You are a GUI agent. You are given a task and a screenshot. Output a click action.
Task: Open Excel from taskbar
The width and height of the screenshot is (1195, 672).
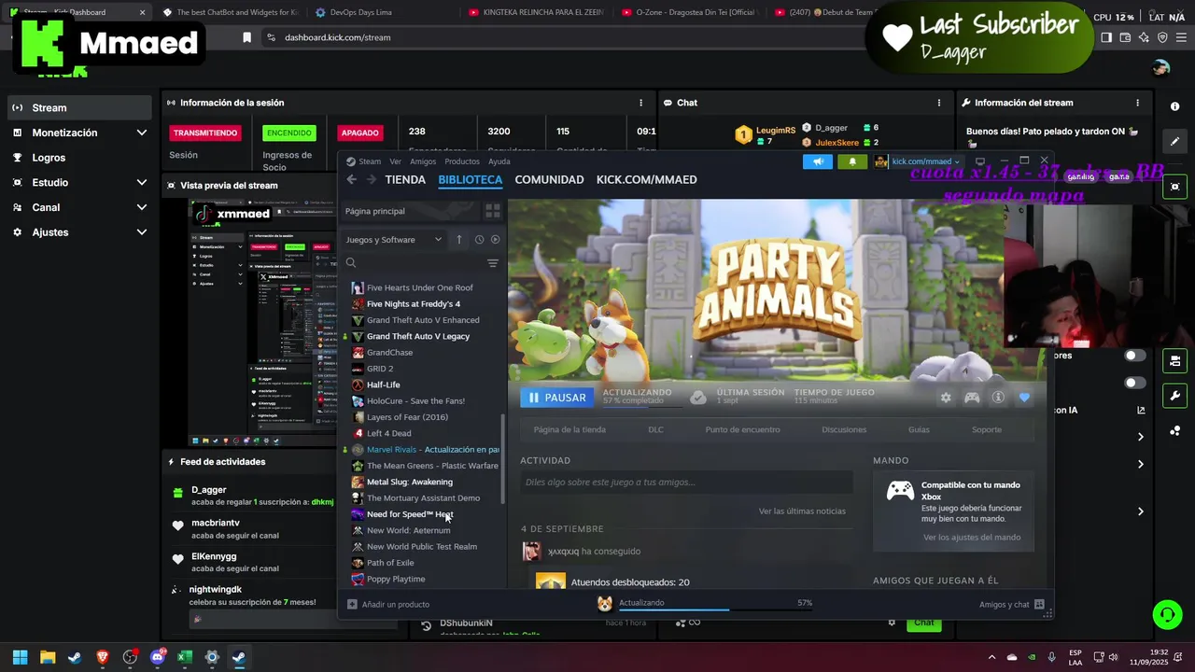(185, 657)
